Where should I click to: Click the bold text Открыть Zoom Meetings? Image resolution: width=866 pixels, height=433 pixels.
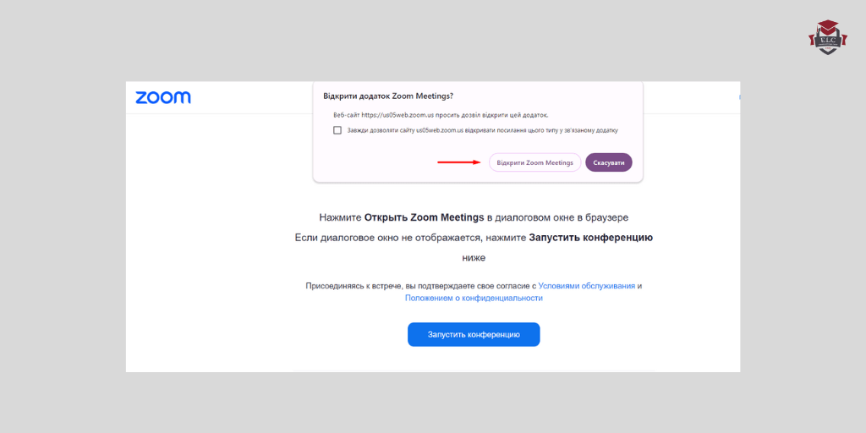tap(425, 217)
